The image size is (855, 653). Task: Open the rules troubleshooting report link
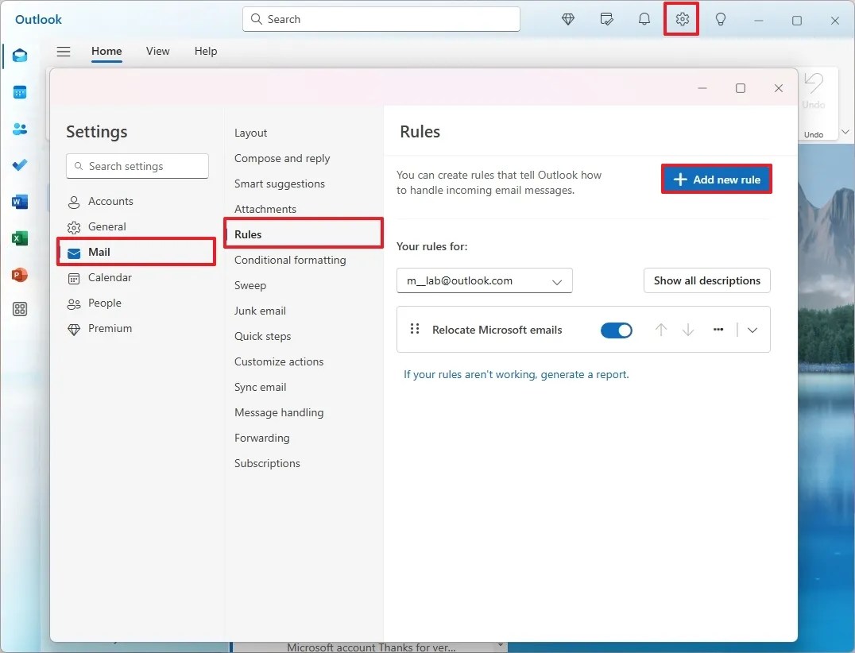[x=516, y=374]
